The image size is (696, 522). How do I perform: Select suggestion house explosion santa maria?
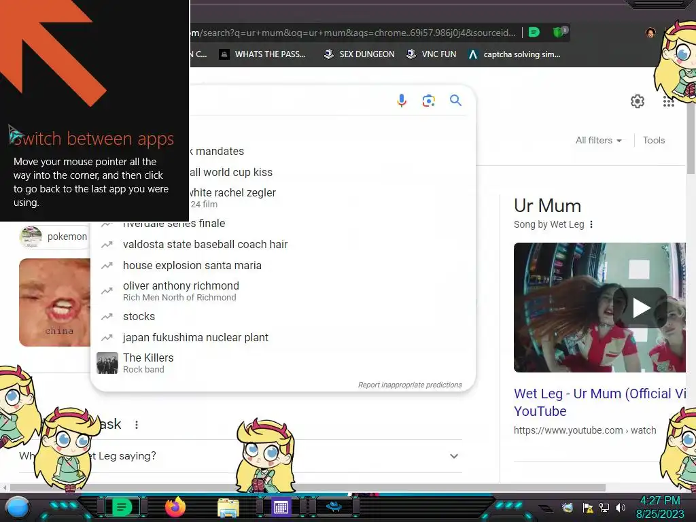click(283, 266)
